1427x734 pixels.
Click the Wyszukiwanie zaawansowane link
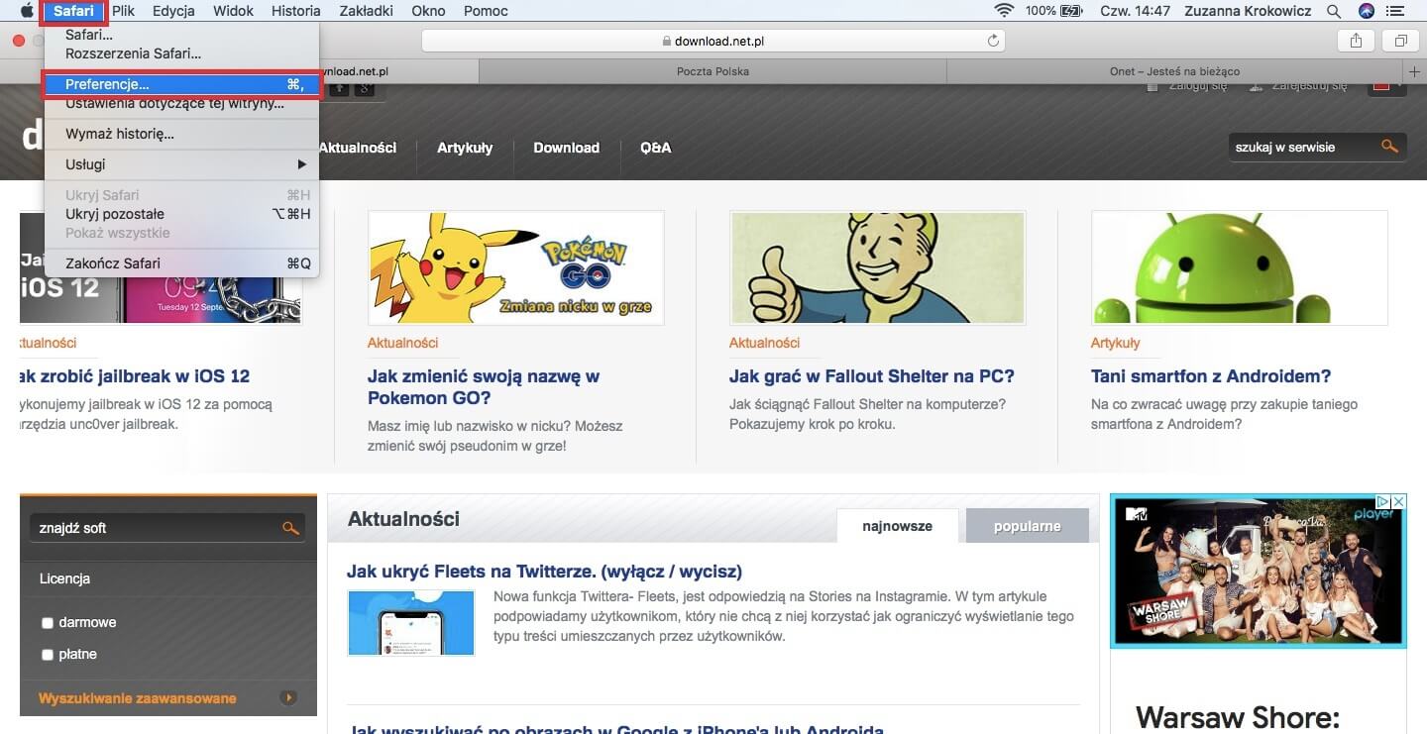[x=138, y=698]
